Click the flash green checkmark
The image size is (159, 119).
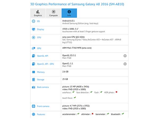(101, 92)
